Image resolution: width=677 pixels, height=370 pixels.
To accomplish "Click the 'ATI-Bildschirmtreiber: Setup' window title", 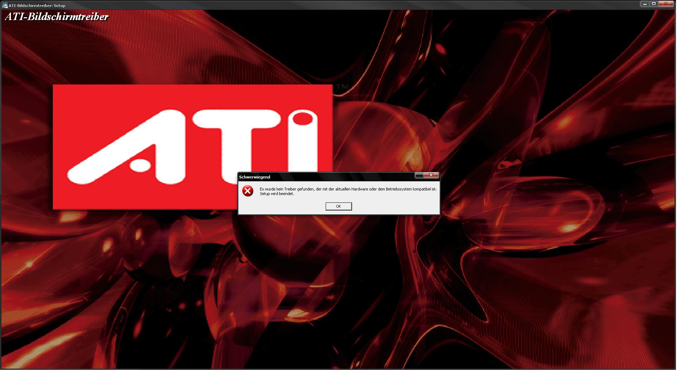I will [37, 5].
